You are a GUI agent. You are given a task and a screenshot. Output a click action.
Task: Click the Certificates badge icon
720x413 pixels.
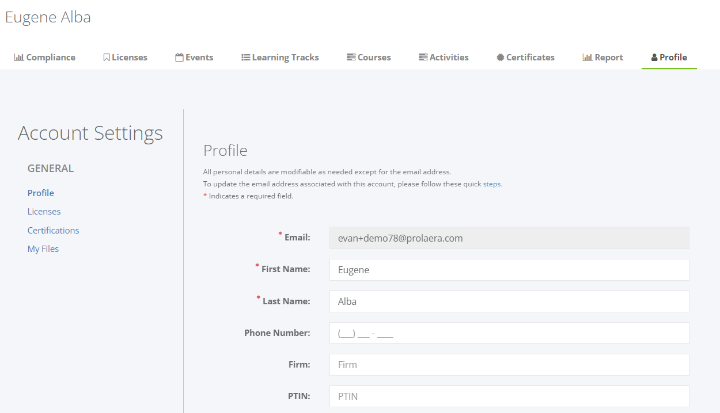point(501,58)
